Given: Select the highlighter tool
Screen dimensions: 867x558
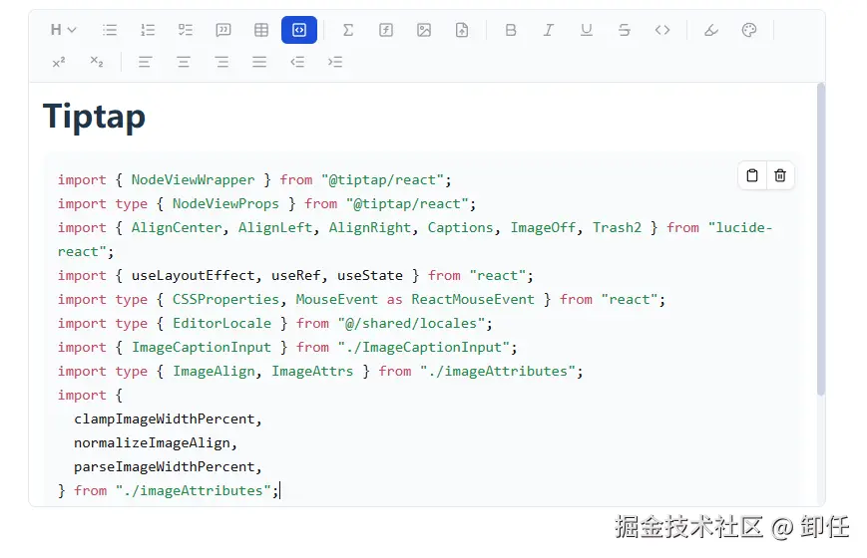Looking at the screenshot, I should 711,30.
